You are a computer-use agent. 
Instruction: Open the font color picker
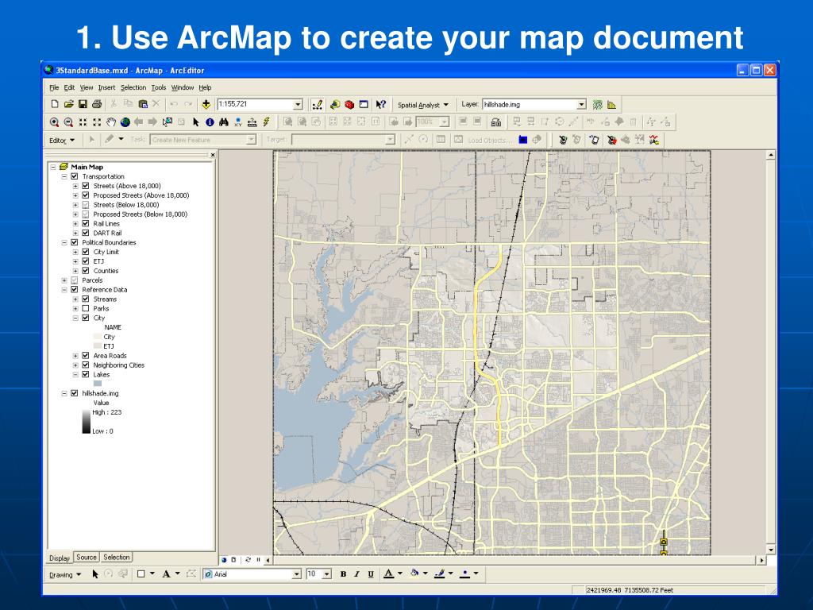click(392, 573)
